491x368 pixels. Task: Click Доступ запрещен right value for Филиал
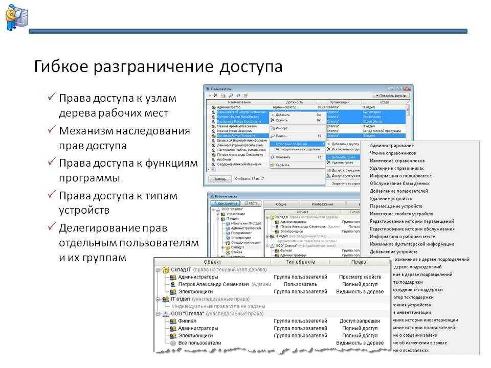tap(360, 321)
